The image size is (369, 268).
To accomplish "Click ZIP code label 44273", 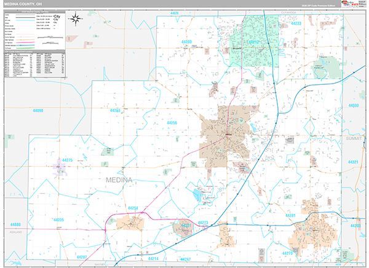I will point(203,223).
